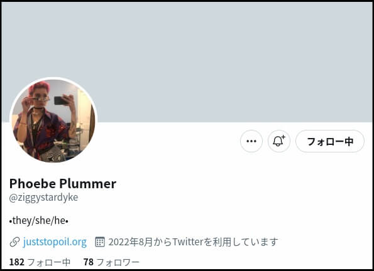Click the they/she/he bio text

[39, 221]
